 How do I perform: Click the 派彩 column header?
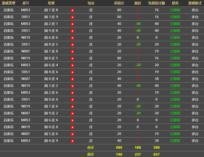tap(138, 3)
